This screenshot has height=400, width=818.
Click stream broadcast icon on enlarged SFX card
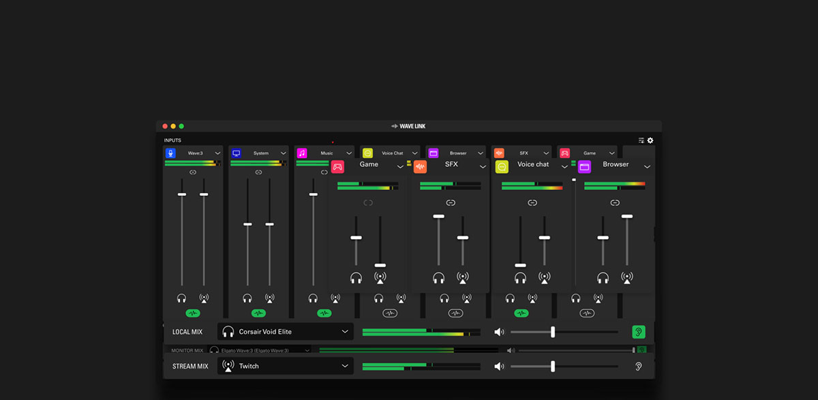(x=463, y=277)
